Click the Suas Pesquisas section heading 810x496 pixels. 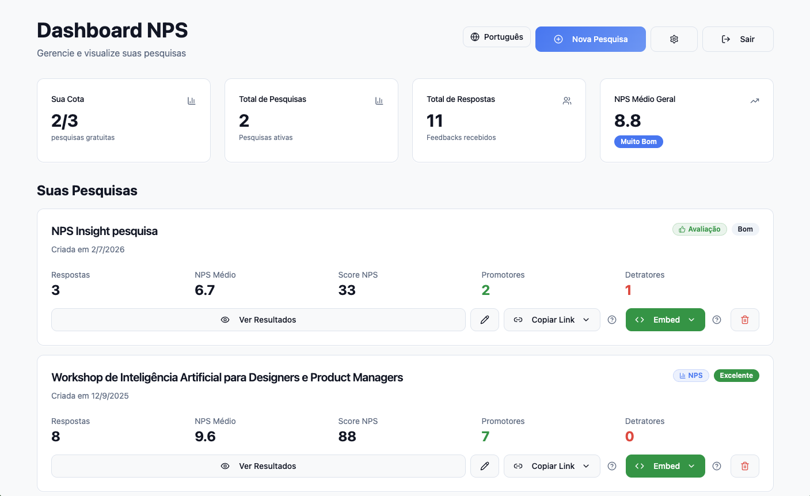[x=87, y=191]
